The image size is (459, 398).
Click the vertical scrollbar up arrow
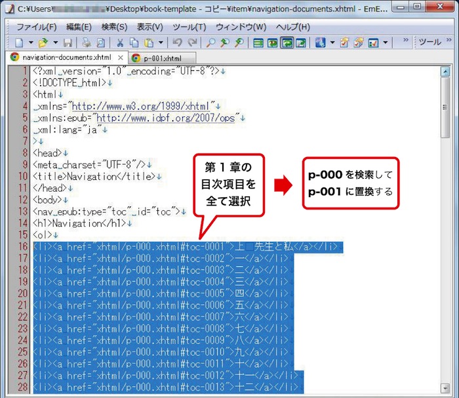pos(445,72)
